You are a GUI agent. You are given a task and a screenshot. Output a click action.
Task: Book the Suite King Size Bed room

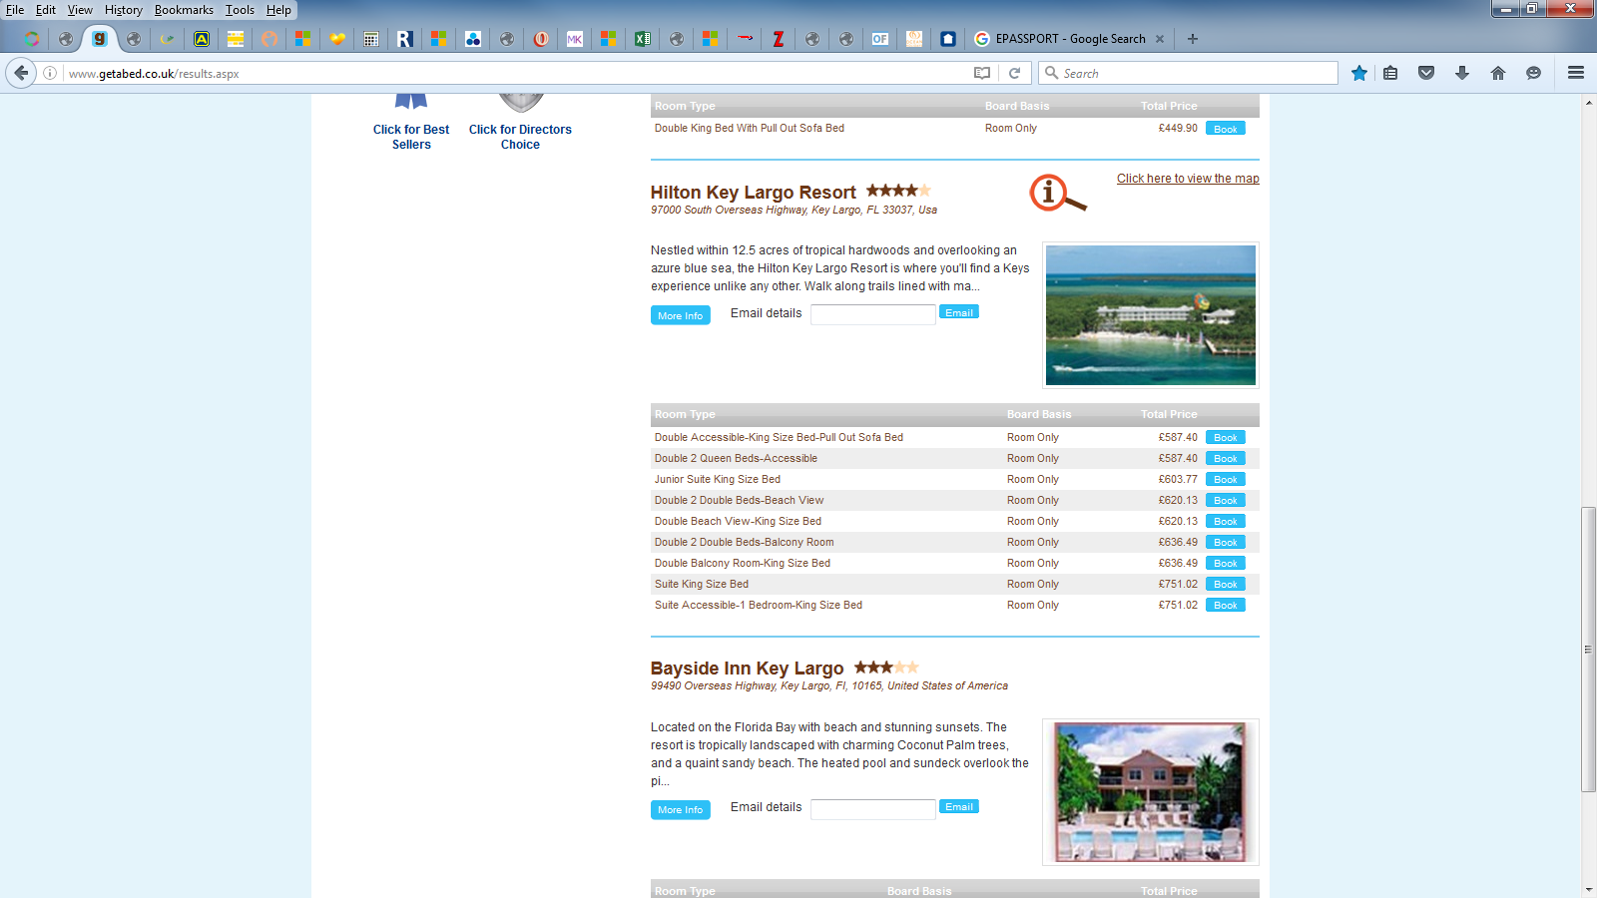[x=1226, y=584]
